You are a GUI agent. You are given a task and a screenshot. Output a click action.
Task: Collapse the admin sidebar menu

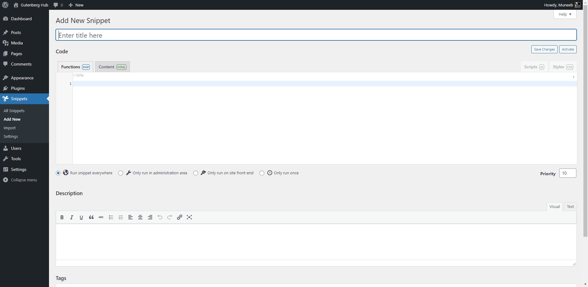coord(20,180)
